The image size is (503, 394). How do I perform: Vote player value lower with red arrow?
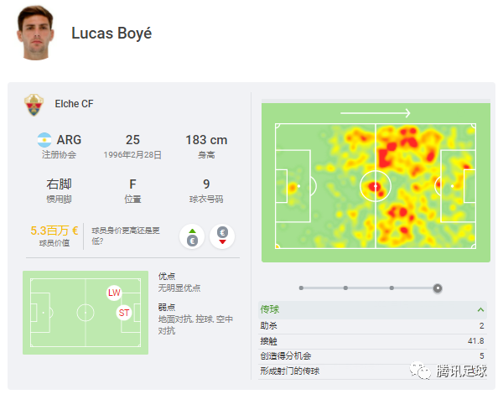222,236
